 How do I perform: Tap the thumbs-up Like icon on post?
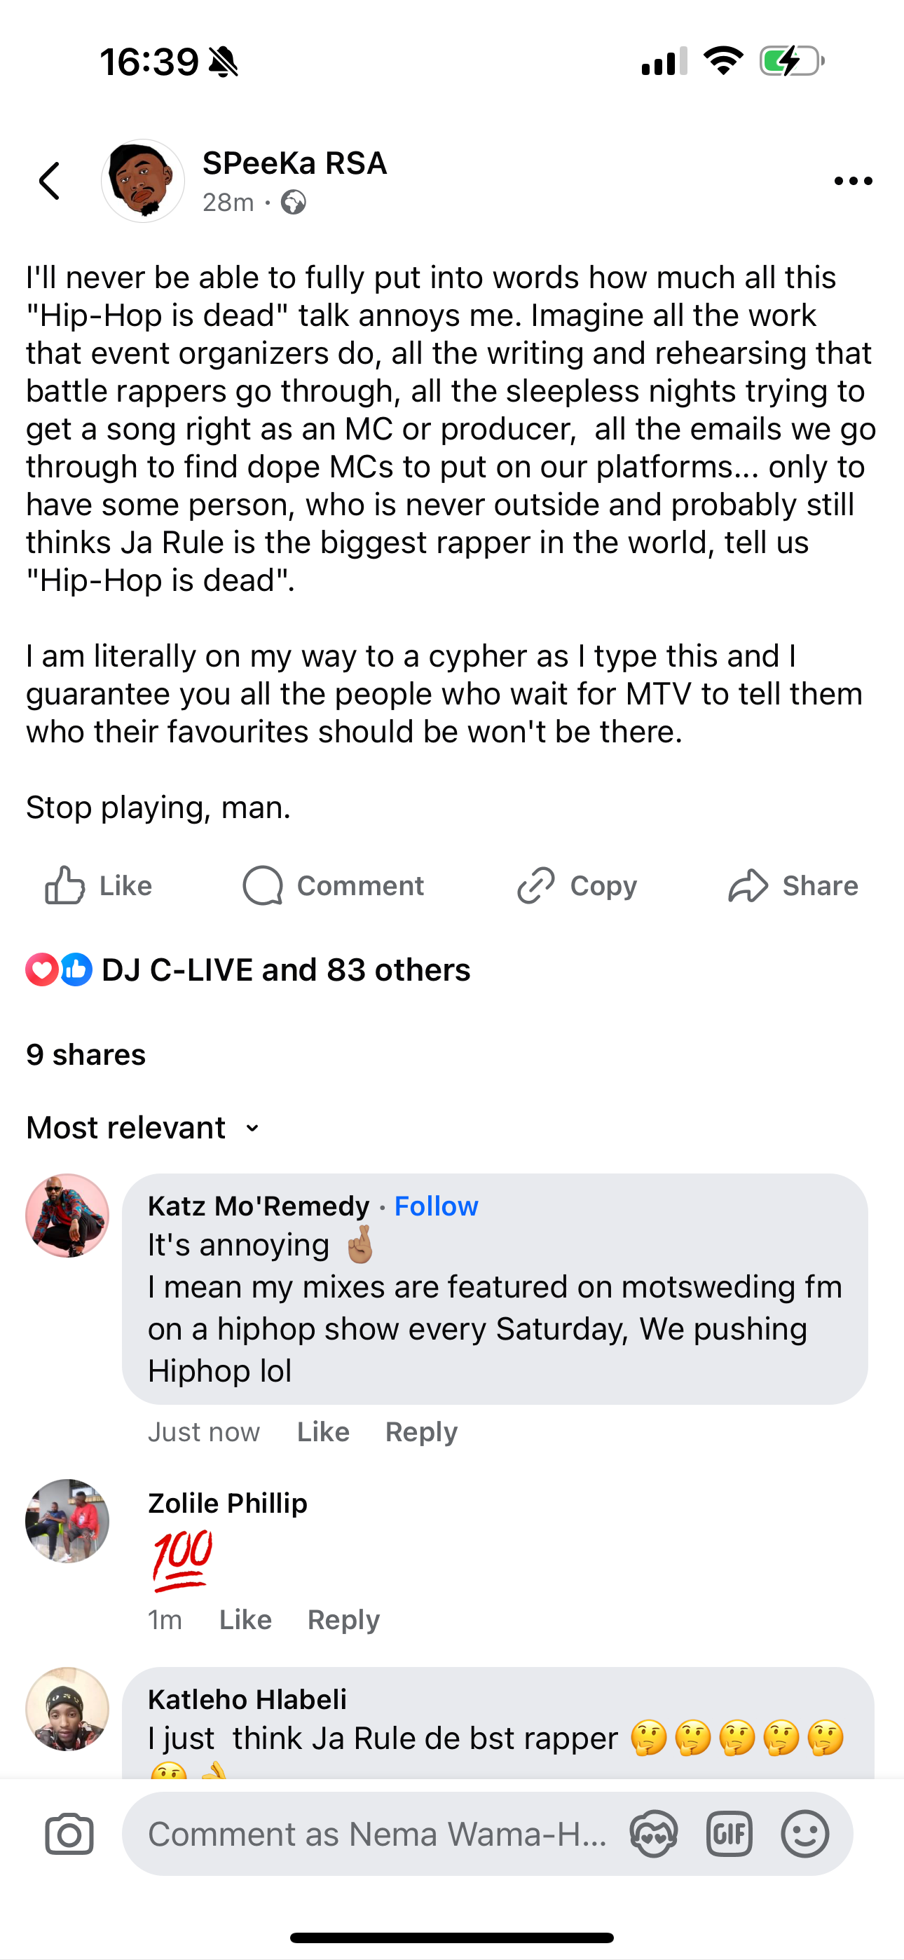pos(64,885)
